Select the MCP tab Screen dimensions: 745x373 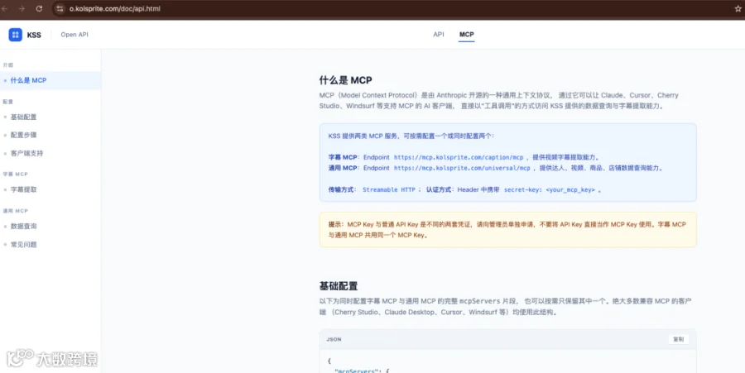(x=466, y=34)
